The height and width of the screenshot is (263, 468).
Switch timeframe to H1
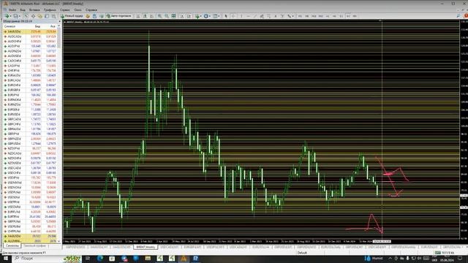pos(328,16)
